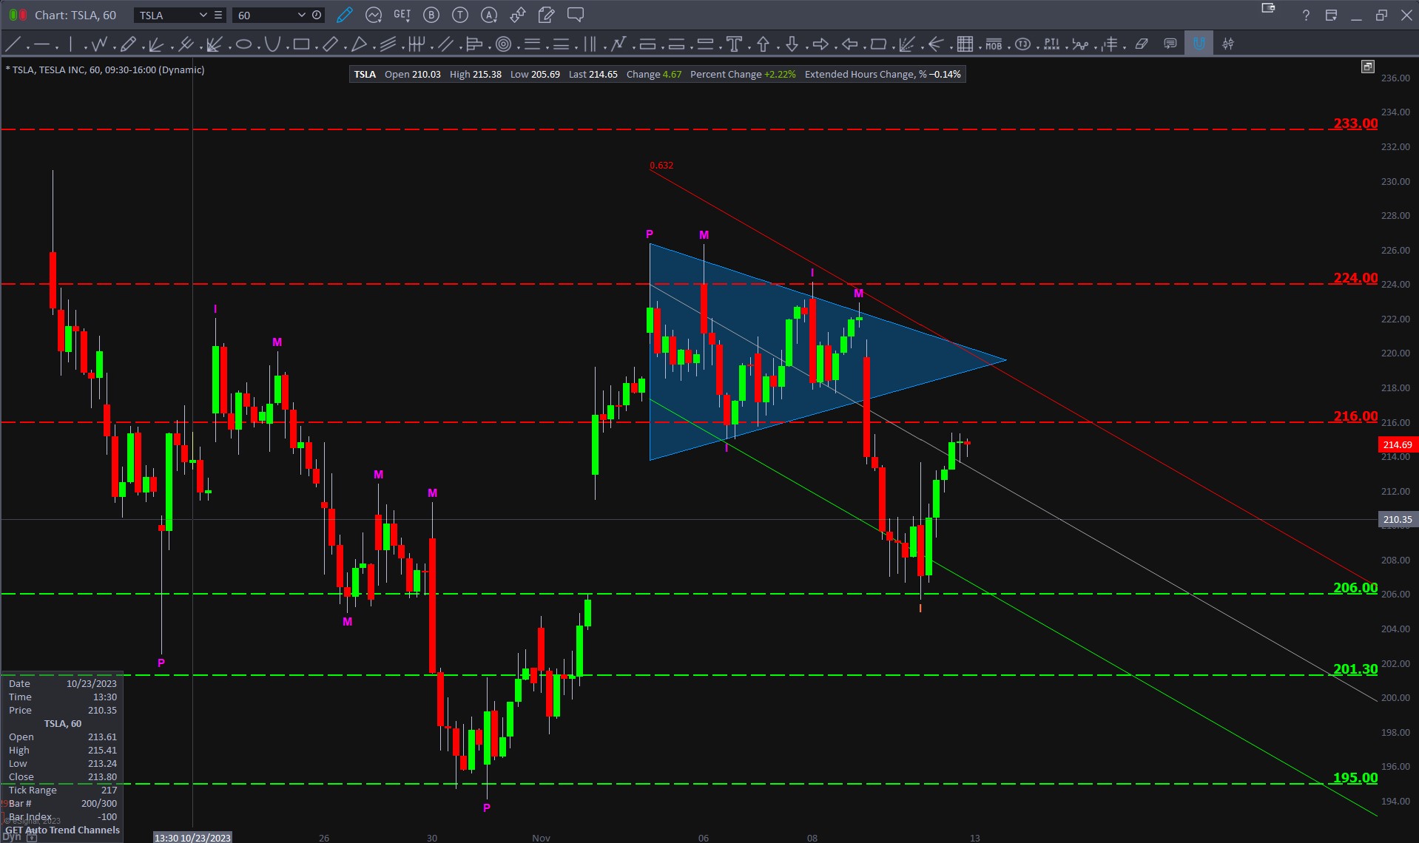The image size is (1419, 843).
Task: Expand the TSLA symbol dropdown
Action: pos(203,15)
